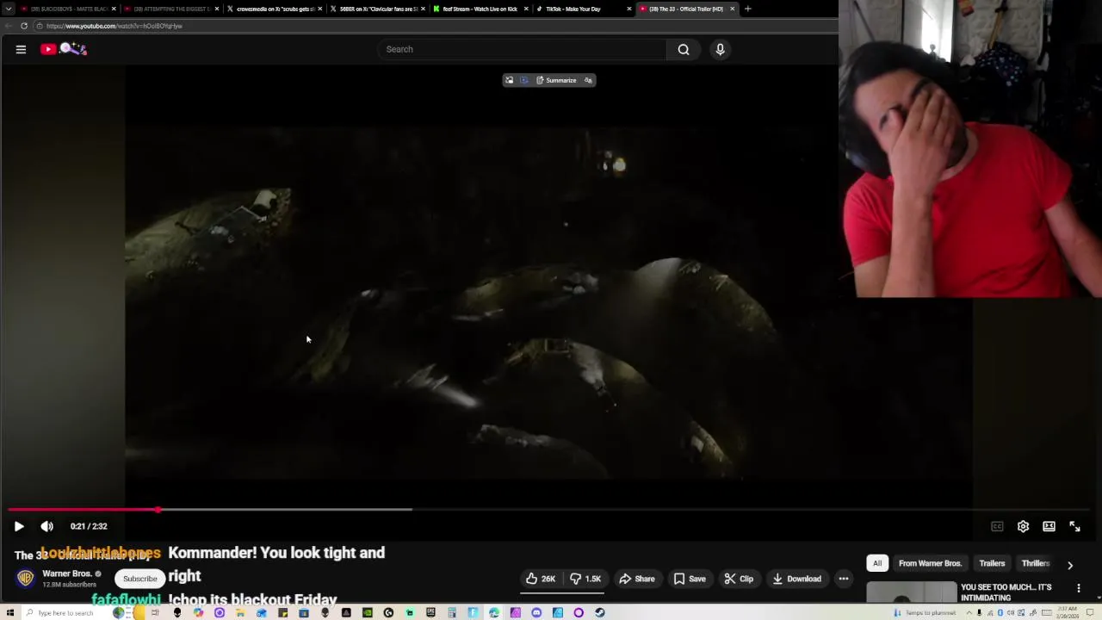This screenshot has width=1102, height=620.
Task: Open options for YOU SEE TOO MUCH video
Action: click(1079, 588)
